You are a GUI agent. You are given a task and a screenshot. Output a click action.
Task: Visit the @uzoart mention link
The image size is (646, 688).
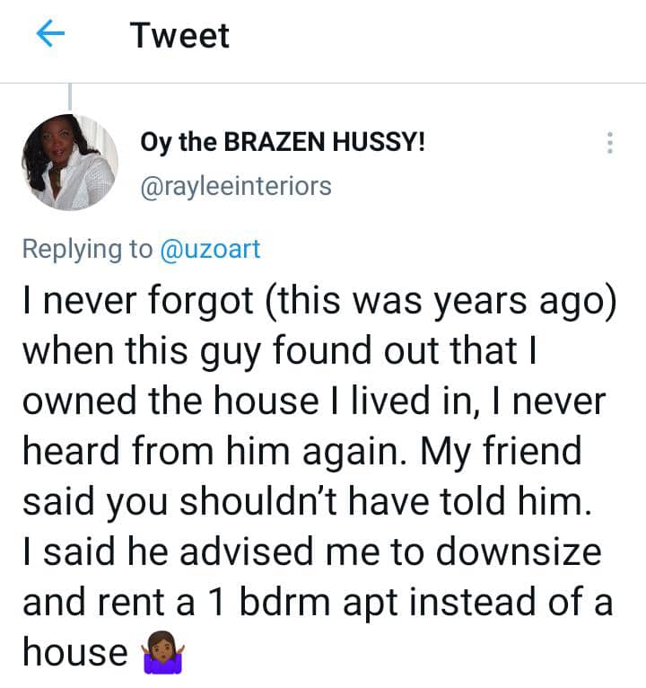tap(209, 249)
